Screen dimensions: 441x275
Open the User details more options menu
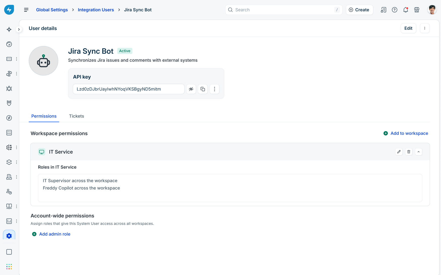425,28
